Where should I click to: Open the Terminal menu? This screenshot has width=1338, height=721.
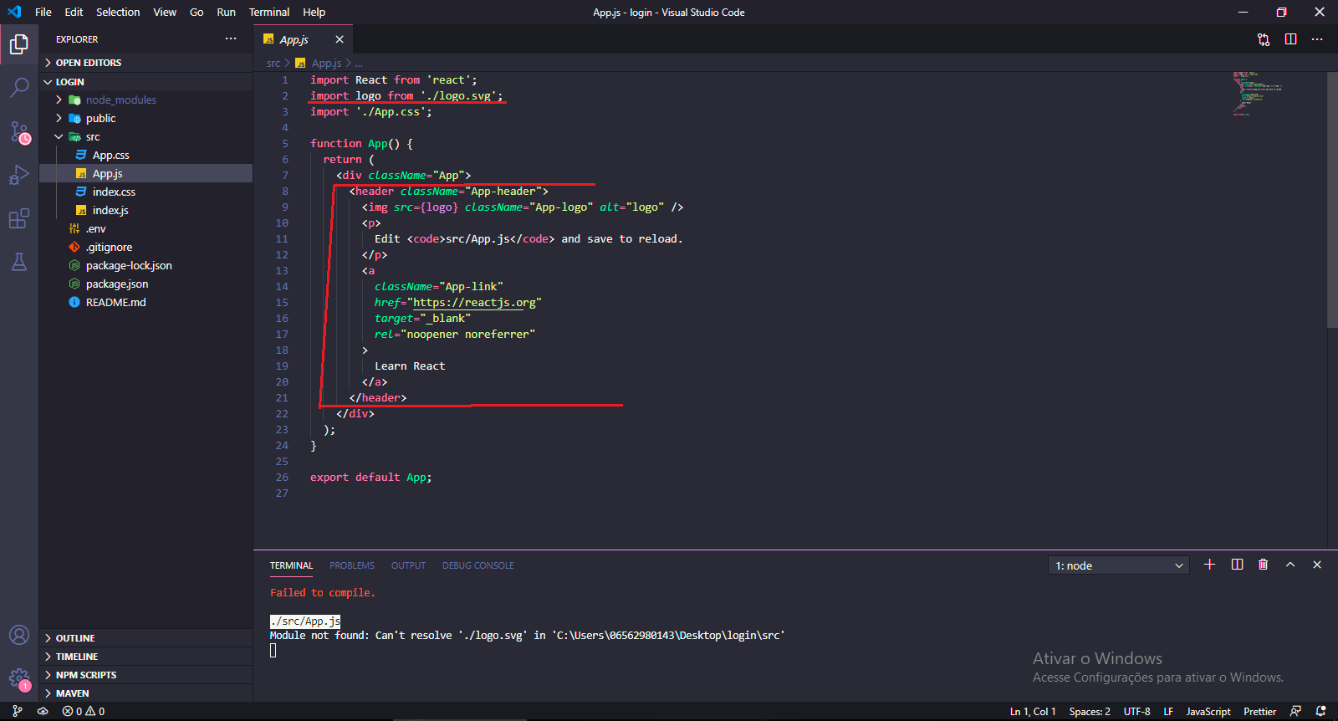click(268, 12)
